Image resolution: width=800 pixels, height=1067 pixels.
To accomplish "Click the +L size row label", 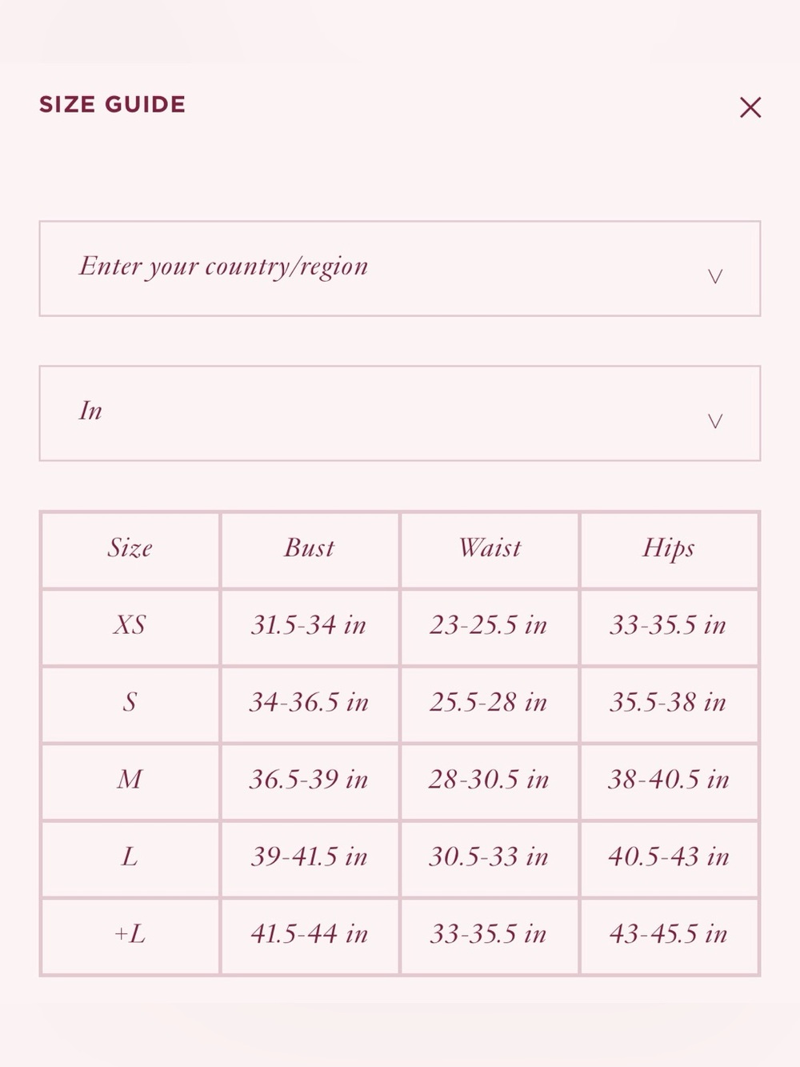I will click(x=130, y=934).
